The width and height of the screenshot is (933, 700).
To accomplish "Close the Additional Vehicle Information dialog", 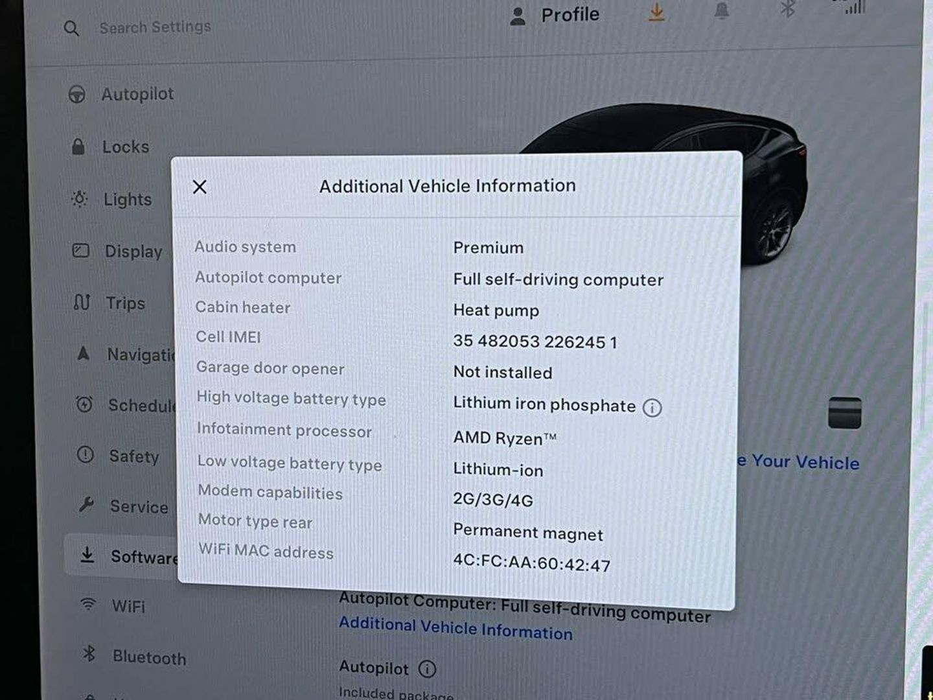I will tap(200, 187).
